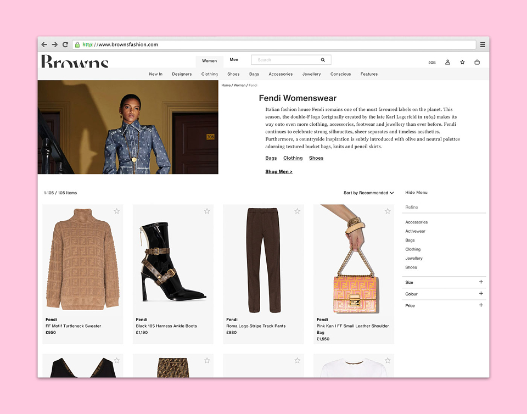Favourite the Pink Kan I shoulder bag star
Image resolution: width=527 pixels, height=414 pixels.
point(388,211)
